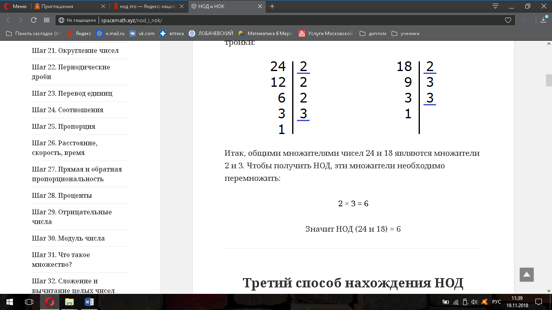Open File Explorer from the taskbar

[70, 302]
